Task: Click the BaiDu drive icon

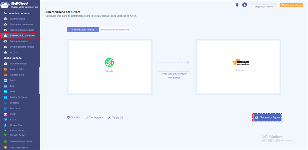Action: 5,80
